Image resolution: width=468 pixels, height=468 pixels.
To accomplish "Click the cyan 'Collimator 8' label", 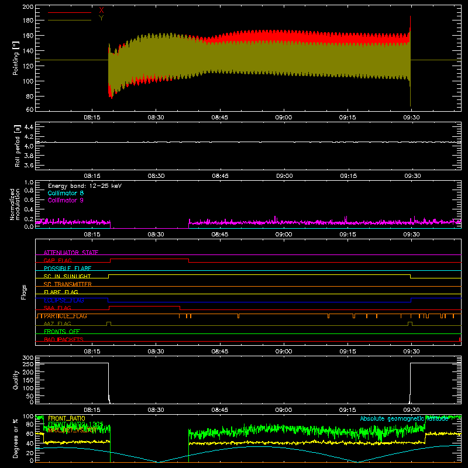I will [x=66, y=193].
